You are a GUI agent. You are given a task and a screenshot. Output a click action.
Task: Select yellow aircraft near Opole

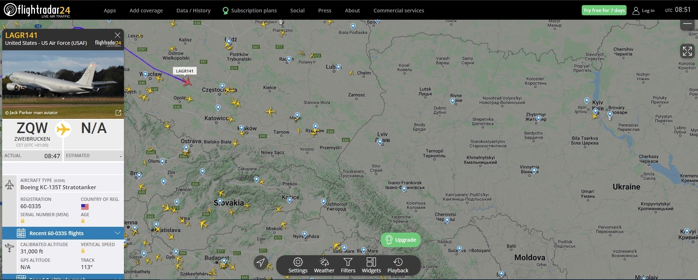pyautogui.click(x=189, y=98)
